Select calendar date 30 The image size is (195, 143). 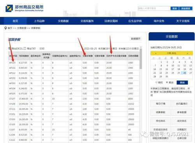pyautogui.click(x=167, y=76)
